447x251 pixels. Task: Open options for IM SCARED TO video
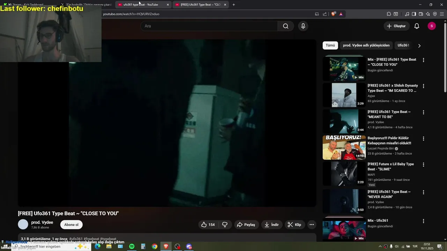pos(424,86)
